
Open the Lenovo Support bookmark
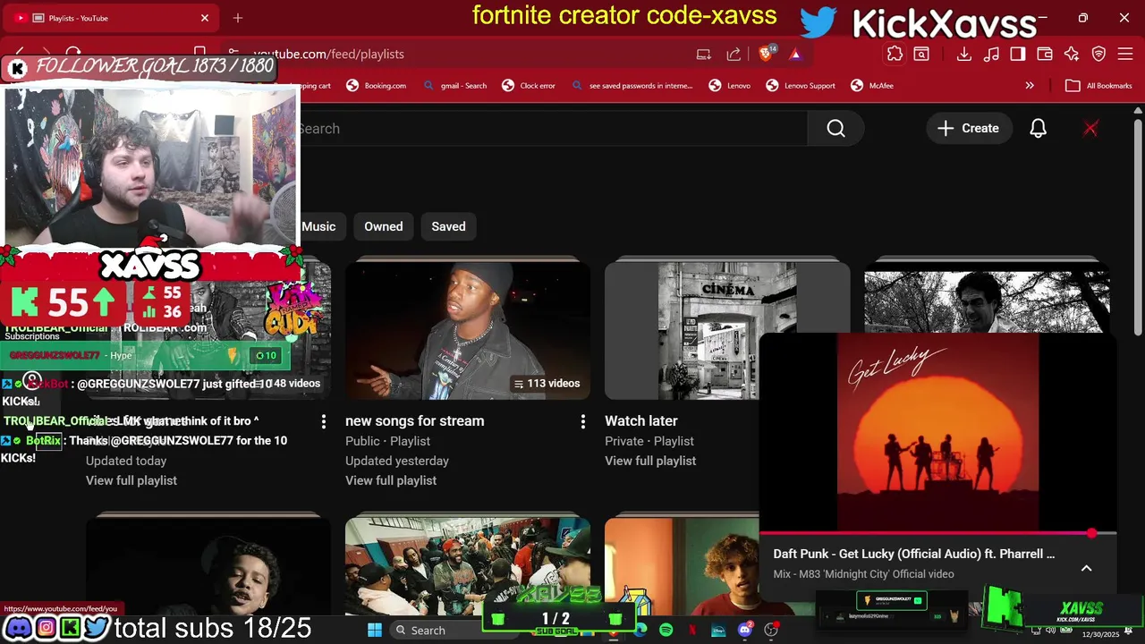801,86
